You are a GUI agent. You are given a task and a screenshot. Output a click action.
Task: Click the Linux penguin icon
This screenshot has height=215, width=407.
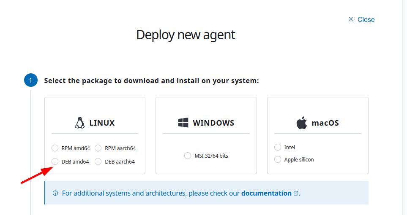click(79, 123)
